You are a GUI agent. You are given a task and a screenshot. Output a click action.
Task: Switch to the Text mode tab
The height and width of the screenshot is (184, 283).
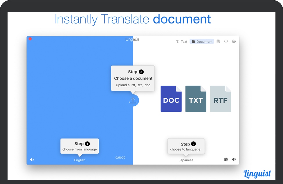tap(182, 42)
